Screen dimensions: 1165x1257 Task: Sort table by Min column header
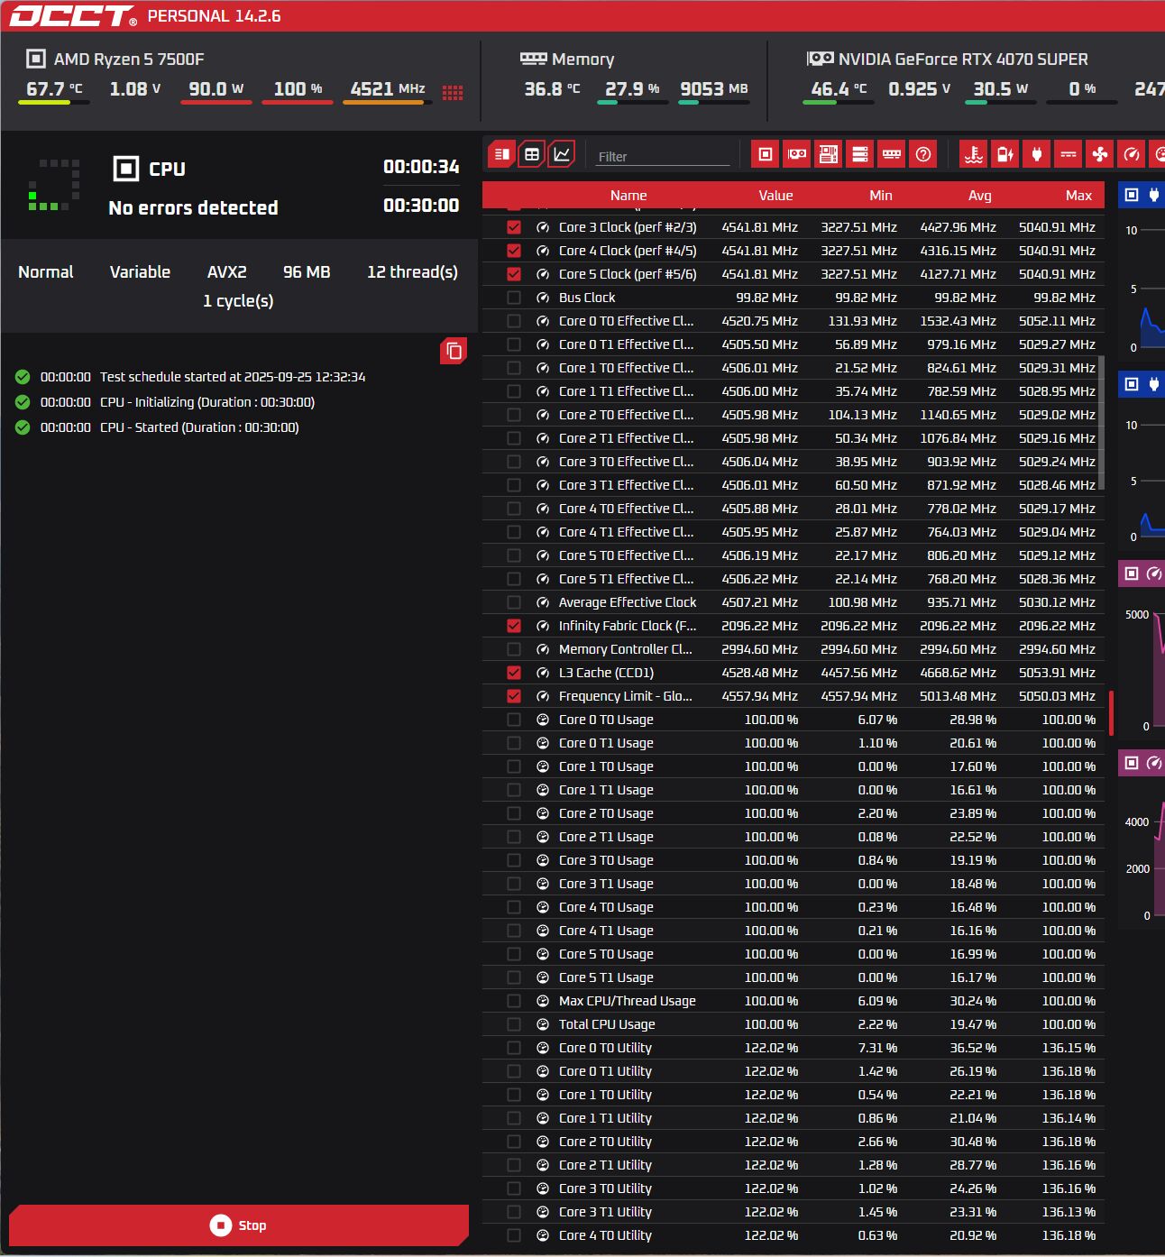881,196
